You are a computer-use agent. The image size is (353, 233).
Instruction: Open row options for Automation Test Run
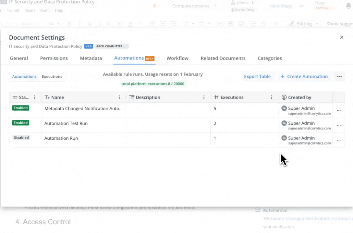[339, 126]
